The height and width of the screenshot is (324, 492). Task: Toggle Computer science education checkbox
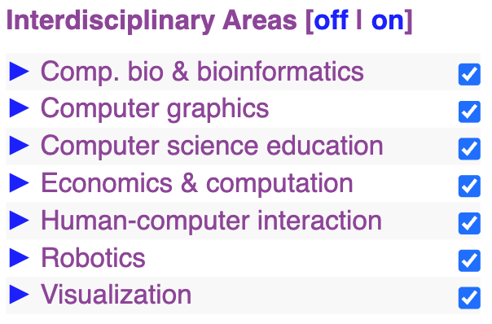click(469, 149)
